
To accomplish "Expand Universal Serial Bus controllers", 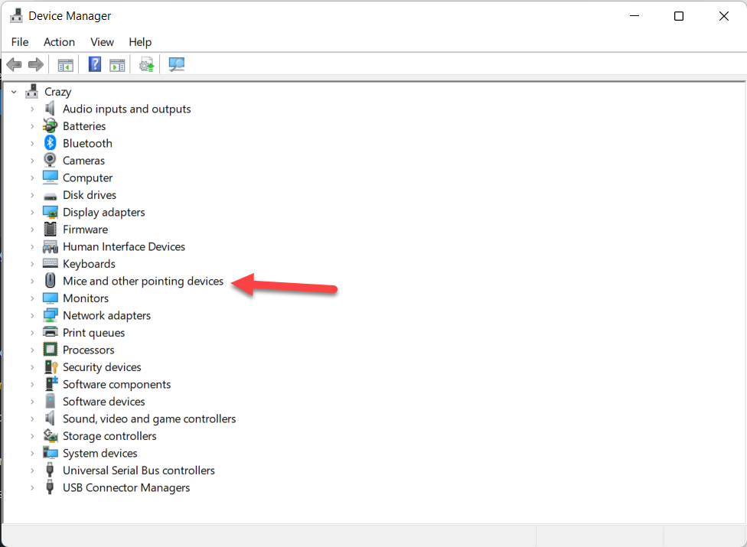I will click(x=32, y=470).
